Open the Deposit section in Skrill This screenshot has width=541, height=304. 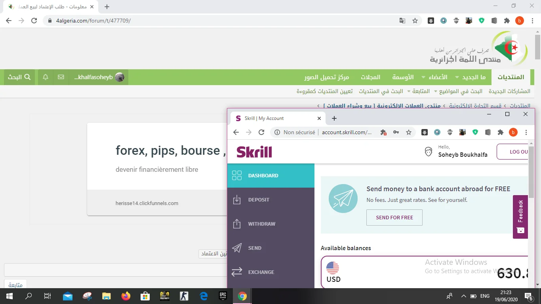click(x=258, y=200)
